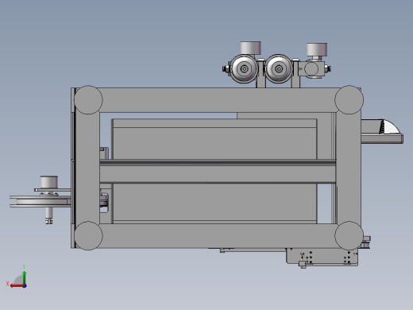The width and height of the screenshot is (413, 310).
Task: Select the bottom-left round corner joint of the frame
Action: pos(88,235)
